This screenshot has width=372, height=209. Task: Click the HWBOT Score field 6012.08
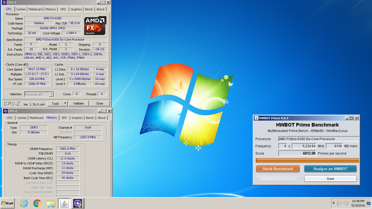coord(297,153)
